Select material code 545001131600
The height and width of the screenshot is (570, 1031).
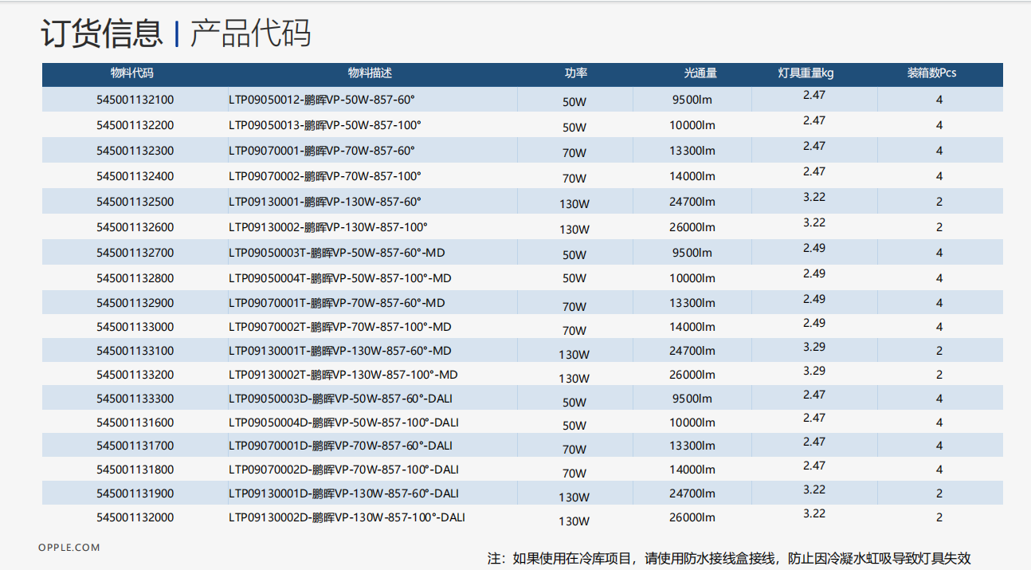135,423
